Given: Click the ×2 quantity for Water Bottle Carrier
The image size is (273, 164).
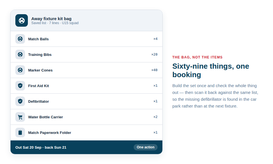Looking at the screenshot, I should click(x=156, y=117).
